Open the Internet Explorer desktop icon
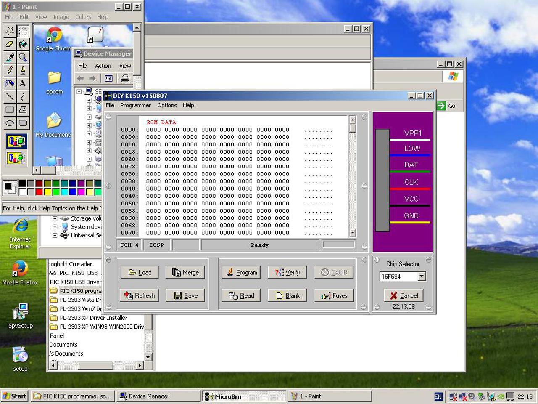538x404 pixels. (20, 234)
